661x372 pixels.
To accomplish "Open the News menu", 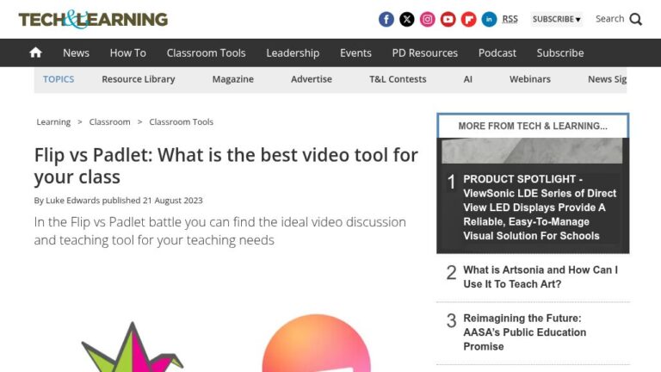I will click(76, 53).
